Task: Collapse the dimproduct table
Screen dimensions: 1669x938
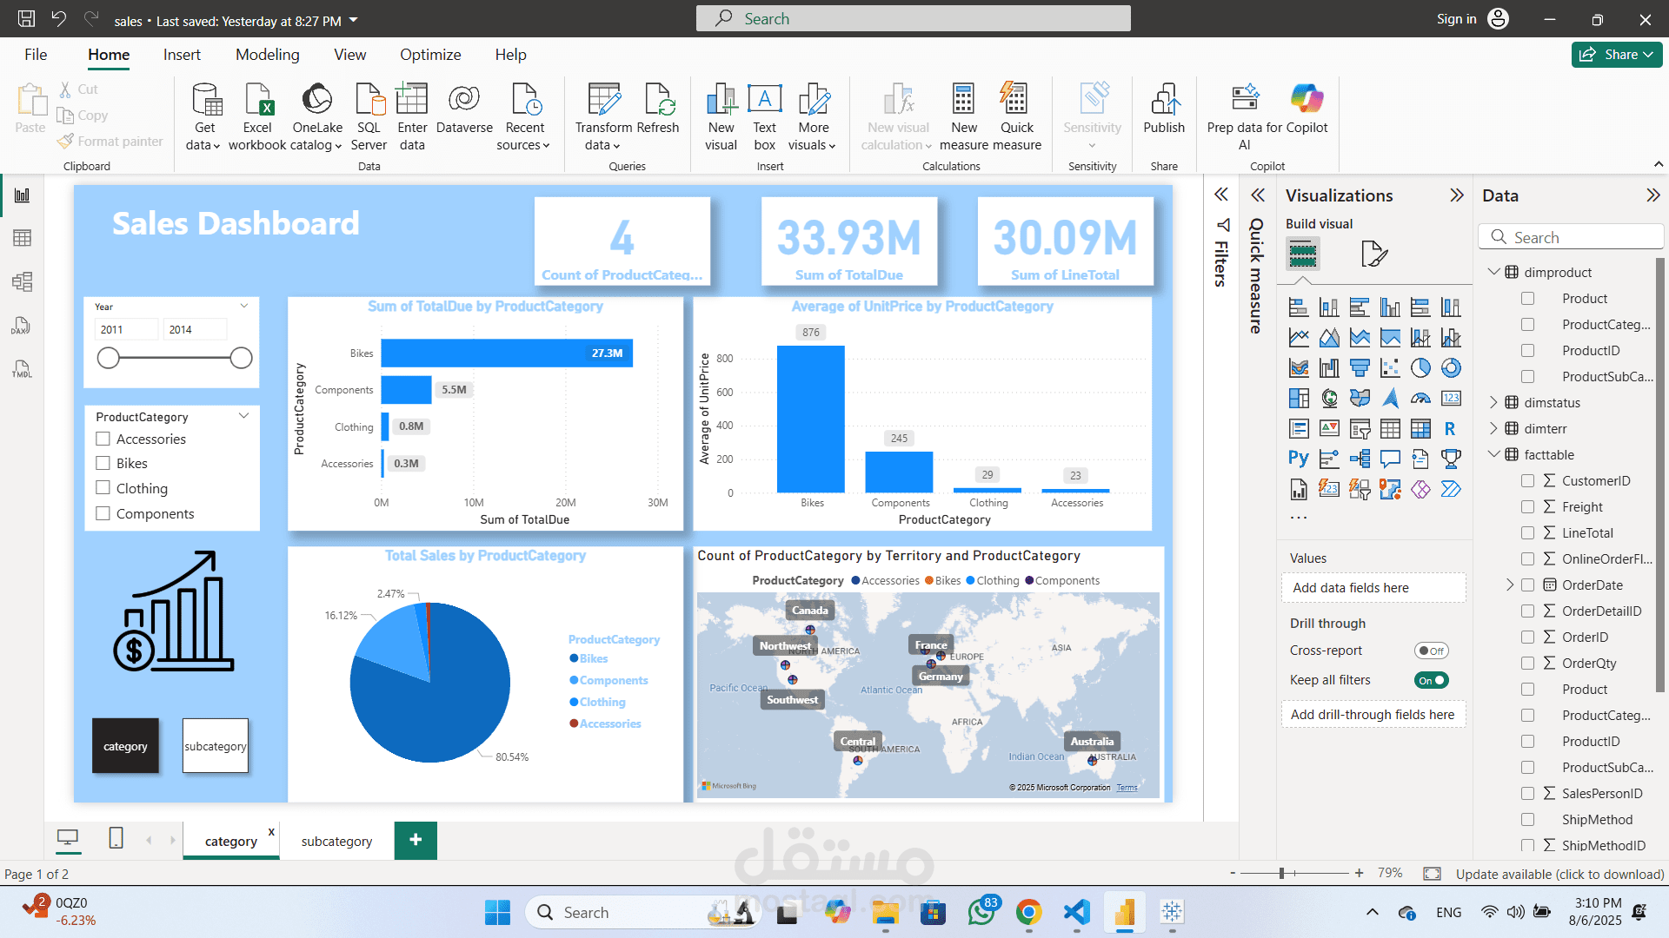Action: [1493, 272]
